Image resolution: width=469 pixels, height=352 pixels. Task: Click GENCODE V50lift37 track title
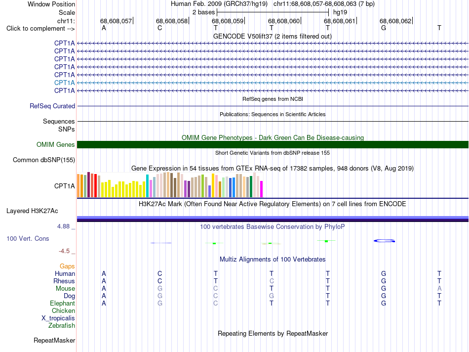pyautogui.click(x=273, y=37)
